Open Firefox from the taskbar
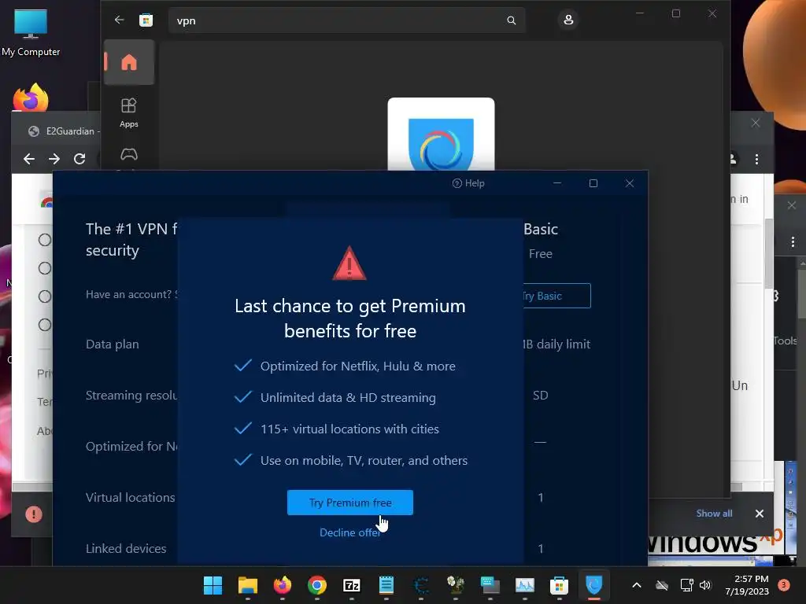The height and width of the screenshot is (604, 806). tap(283, 585)
